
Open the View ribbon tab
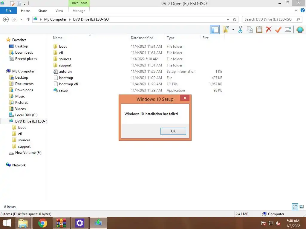click(59, 11)
